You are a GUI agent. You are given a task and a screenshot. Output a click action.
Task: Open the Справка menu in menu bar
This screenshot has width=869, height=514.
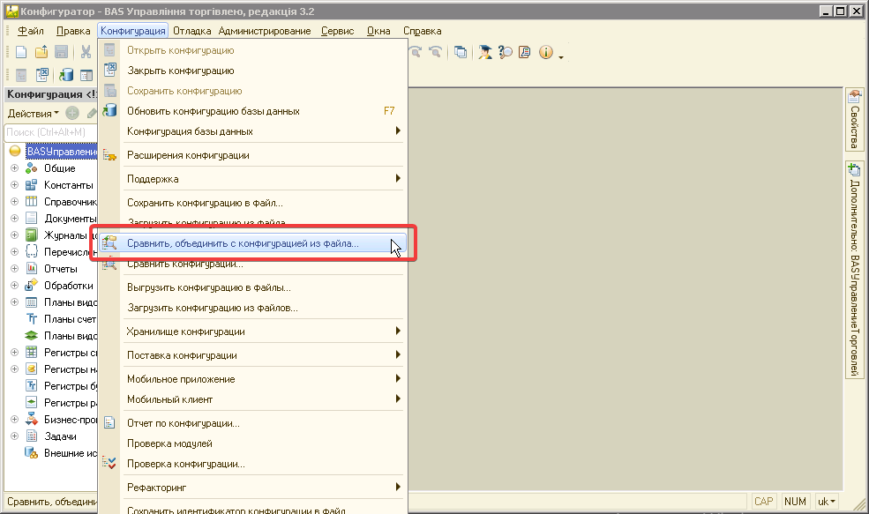tap(422, 31)
